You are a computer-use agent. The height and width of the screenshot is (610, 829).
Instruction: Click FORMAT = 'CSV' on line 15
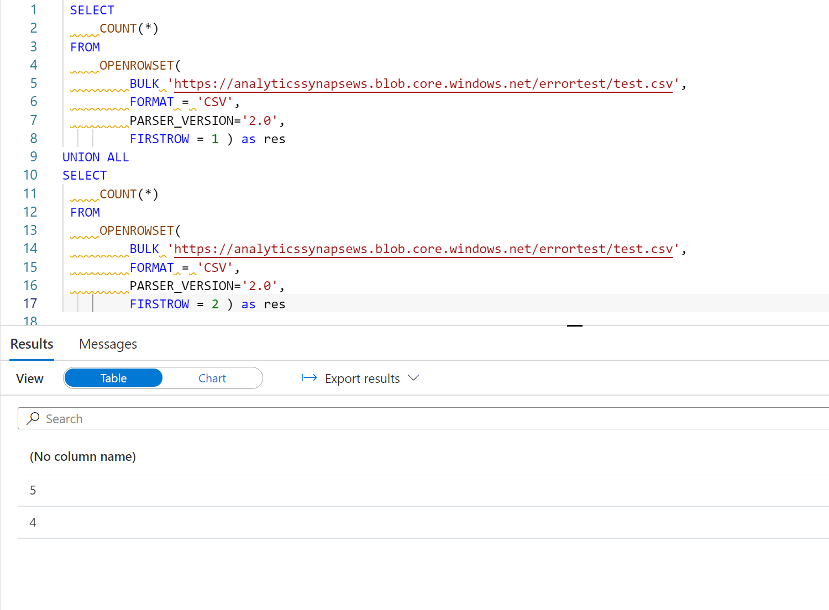[182, 268]
